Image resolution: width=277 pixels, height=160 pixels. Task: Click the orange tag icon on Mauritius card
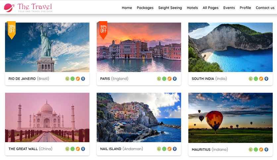coord(261,149)
